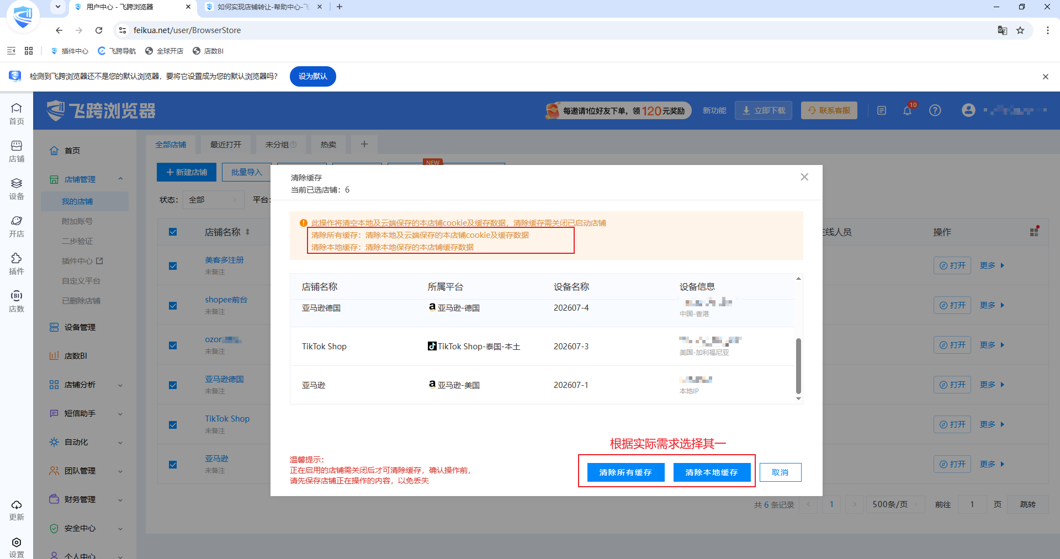
Task: Open the 设备 icon in left rail
Action: click(x=17, y=189)
